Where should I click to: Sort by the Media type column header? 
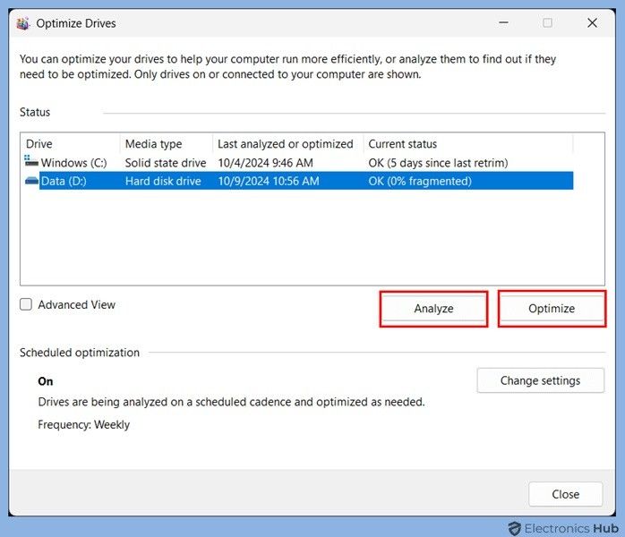pyautogui.click(x=153, y=144)
